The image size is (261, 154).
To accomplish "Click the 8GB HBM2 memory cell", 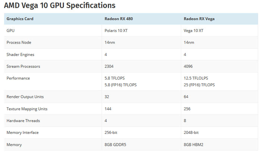I will coord(194,145).
